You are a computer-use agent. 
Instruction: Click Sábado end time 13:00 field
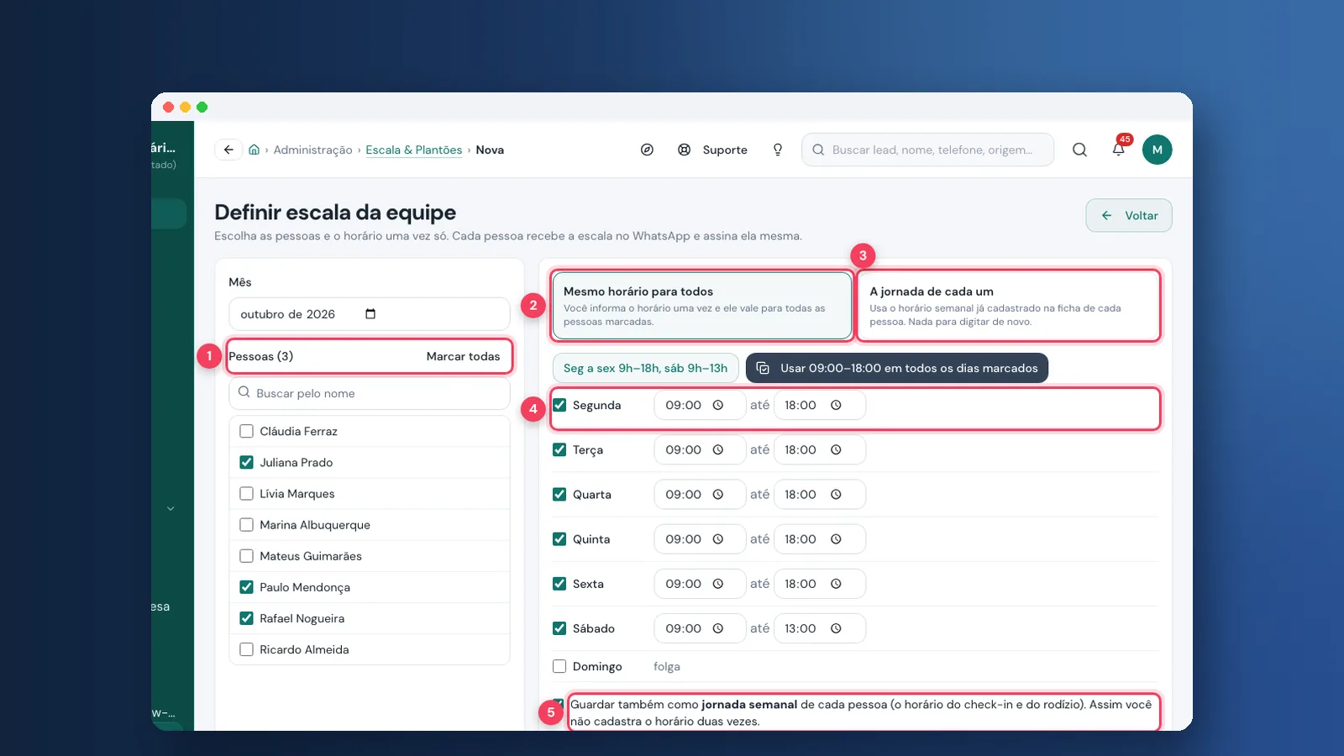[x=819, y=628]
